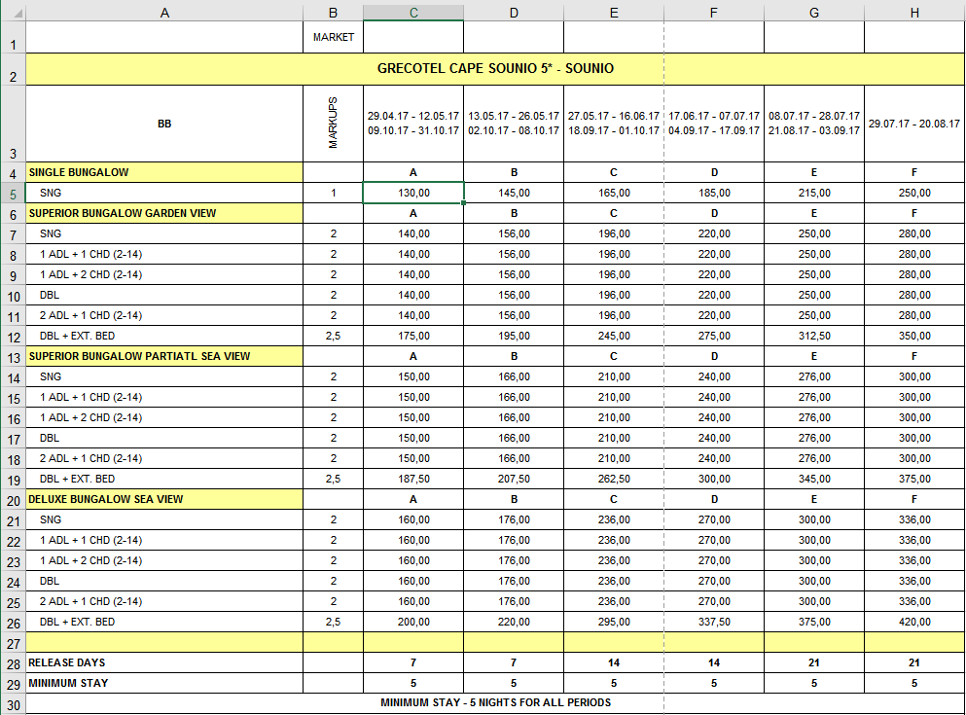Select row 12 header

pyautogui.click(x=13, y=336)
